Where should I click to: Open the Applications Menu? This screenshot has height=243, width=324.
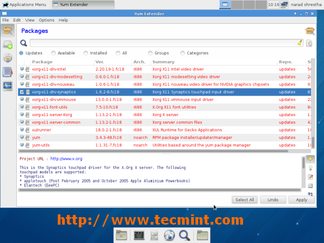(24, 4)
